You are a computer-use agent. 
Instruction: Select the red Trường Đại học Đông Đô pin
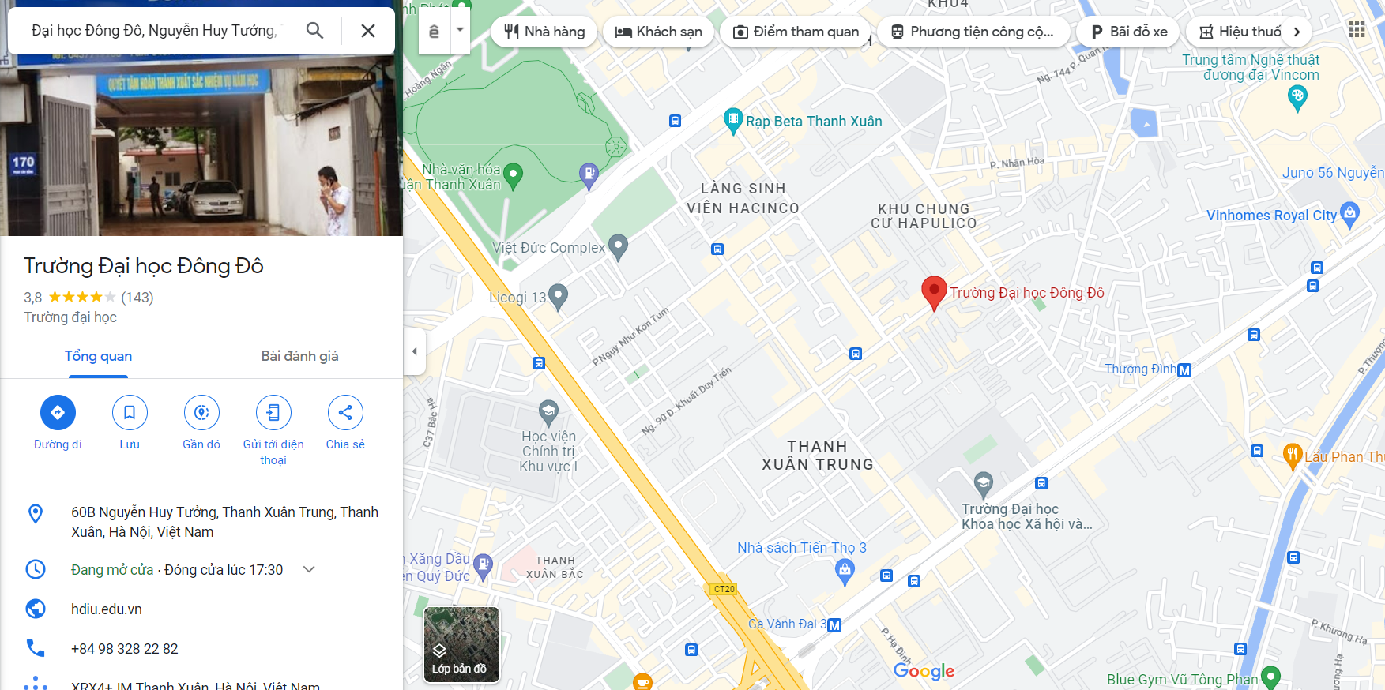[x=934, y=292]
